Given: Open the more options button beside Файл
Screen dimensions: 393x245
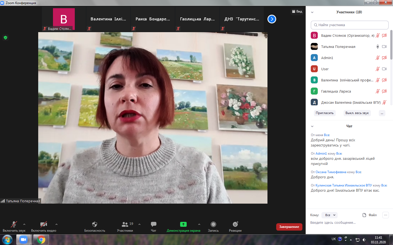Looking at the screenshot, I should click(385, 215).
